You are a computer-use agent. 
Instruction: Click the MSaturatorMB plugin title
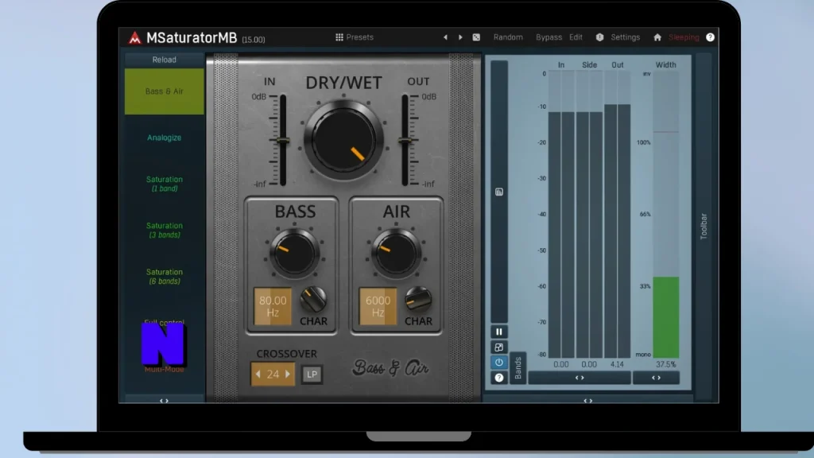coord(192,38)
